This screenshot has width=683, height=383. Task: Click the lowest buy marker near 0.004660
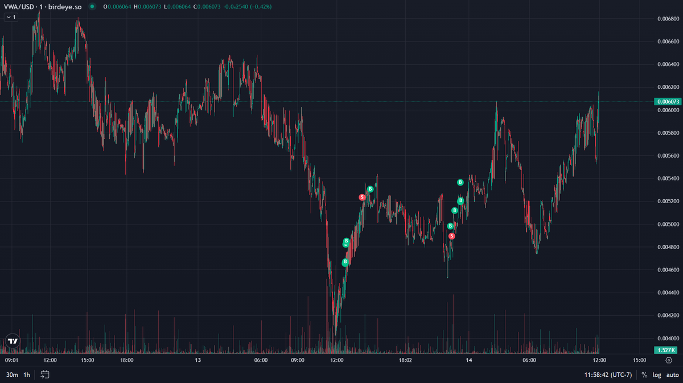pos(345,262)
